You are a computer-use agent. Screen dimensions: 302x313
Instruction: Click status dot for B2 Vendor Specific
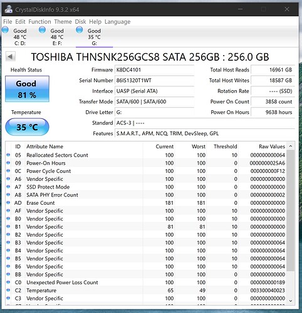pyautogui.click(x=8, y=234)
